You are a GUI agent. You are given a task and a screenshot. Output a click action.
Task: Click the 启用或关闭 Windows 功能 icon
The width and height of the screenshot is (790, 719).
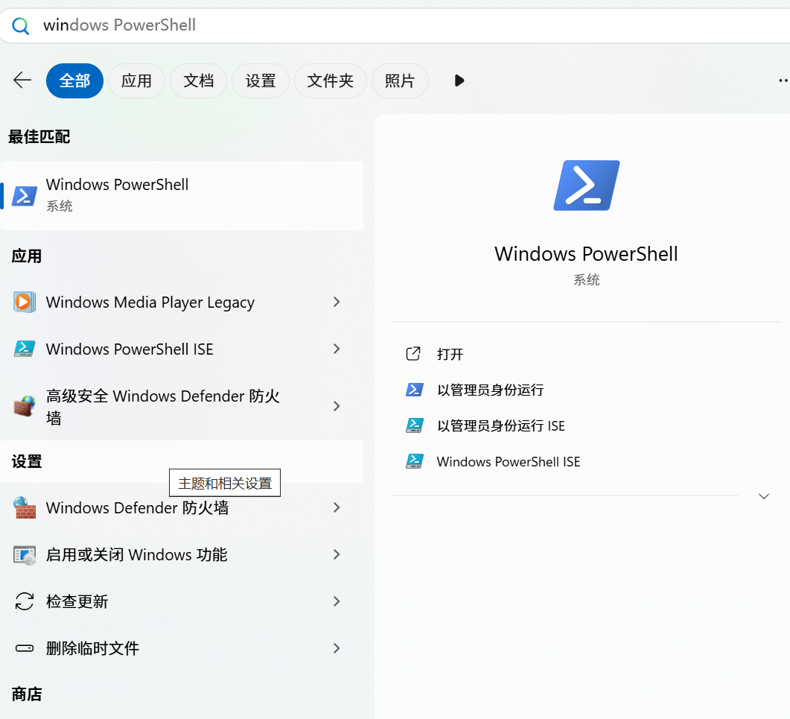point(24,555)
